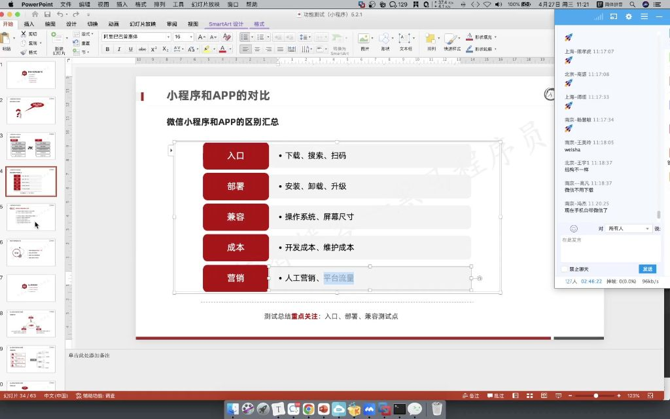Click the 批注 comments button

[496, 396]
